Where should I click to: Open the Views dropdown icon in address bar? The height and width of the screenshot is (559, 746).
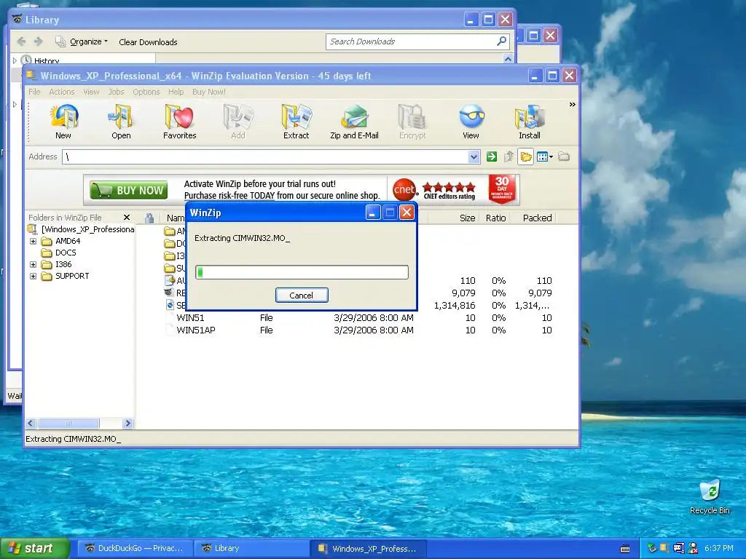[x=544, y=156]
